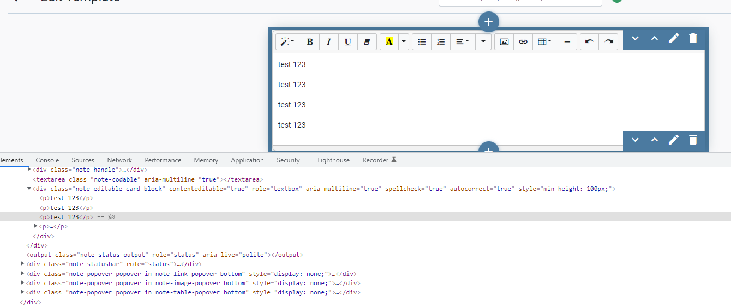This screenshot has height=307, width=731.
Task: Open the line height dropdown arrow
Action: [483, 41]
